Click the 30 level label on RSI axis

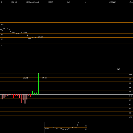tap(2, 39)
